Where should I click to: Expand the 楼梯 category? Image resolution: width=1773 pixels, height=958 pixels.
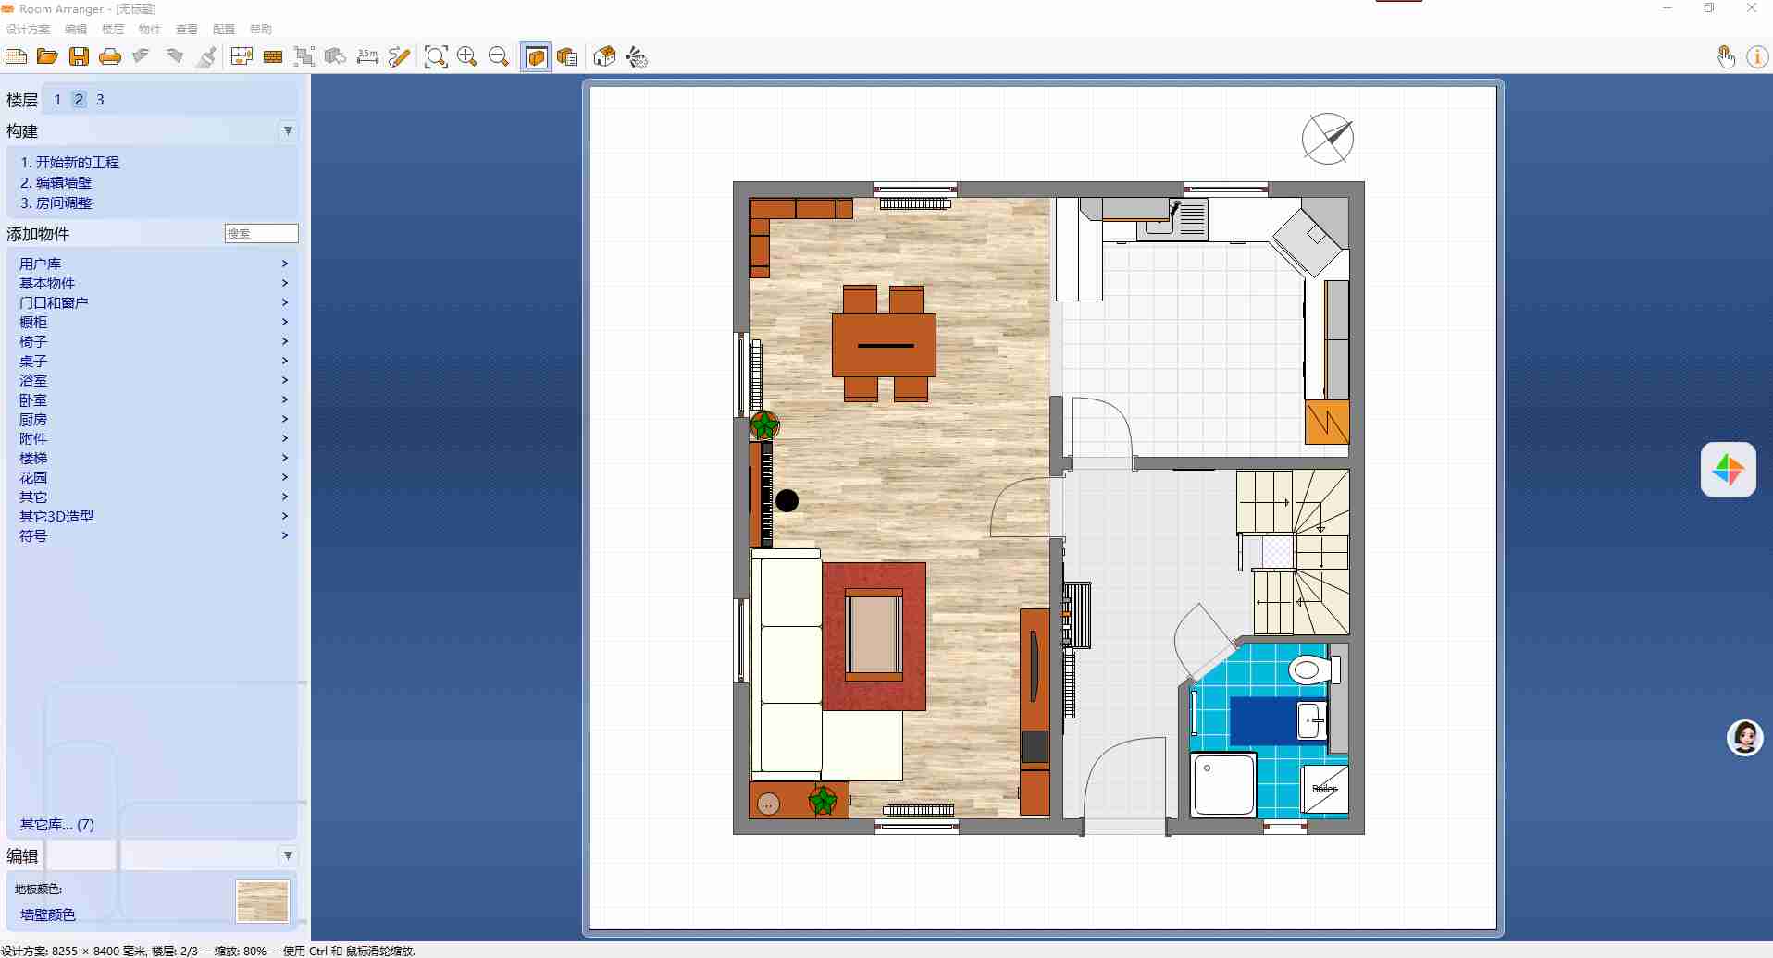click(154, 458)
